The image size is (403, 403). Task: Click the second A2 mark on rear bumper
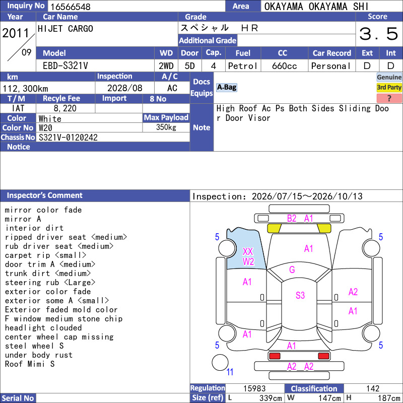pos(308,367)
